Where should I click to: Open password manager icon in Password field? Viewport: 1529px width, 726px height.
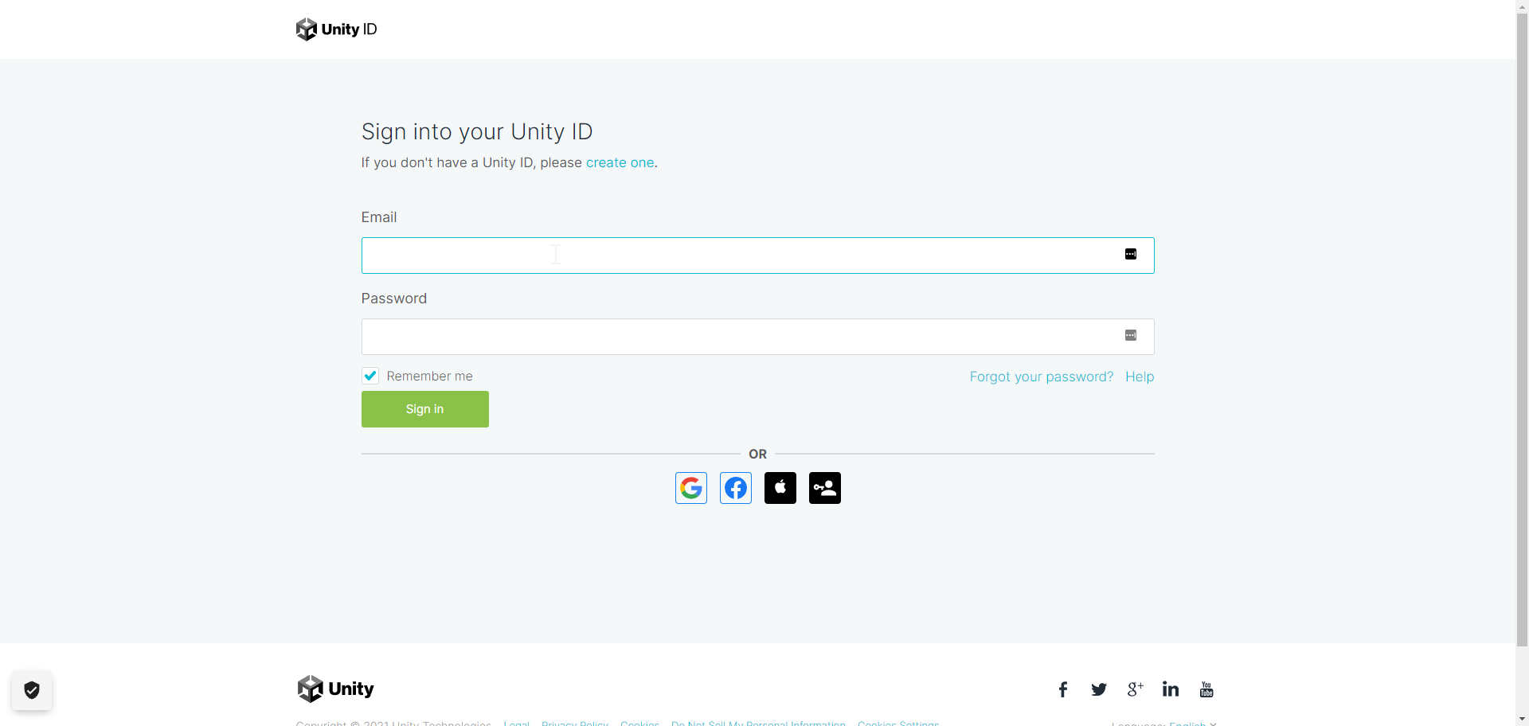coord(1131,335)
